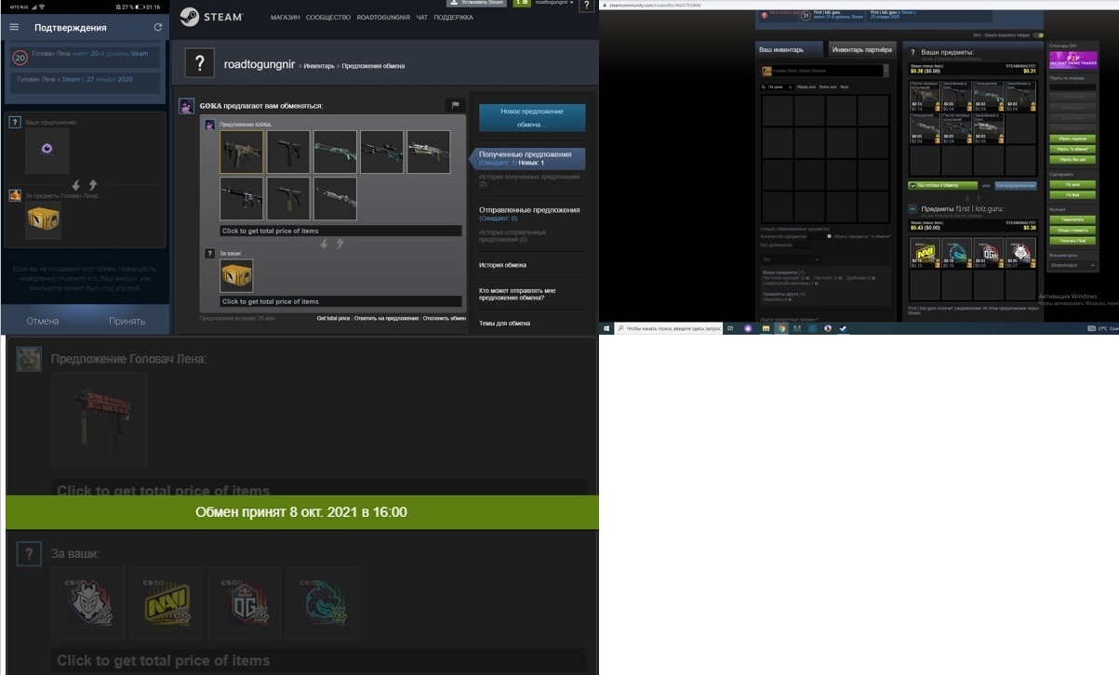The image size is (1119, 675).
Task: Open ROADTOGUNGNIR profile menu item
Action: pyautogui.click(x=383, y=18)
